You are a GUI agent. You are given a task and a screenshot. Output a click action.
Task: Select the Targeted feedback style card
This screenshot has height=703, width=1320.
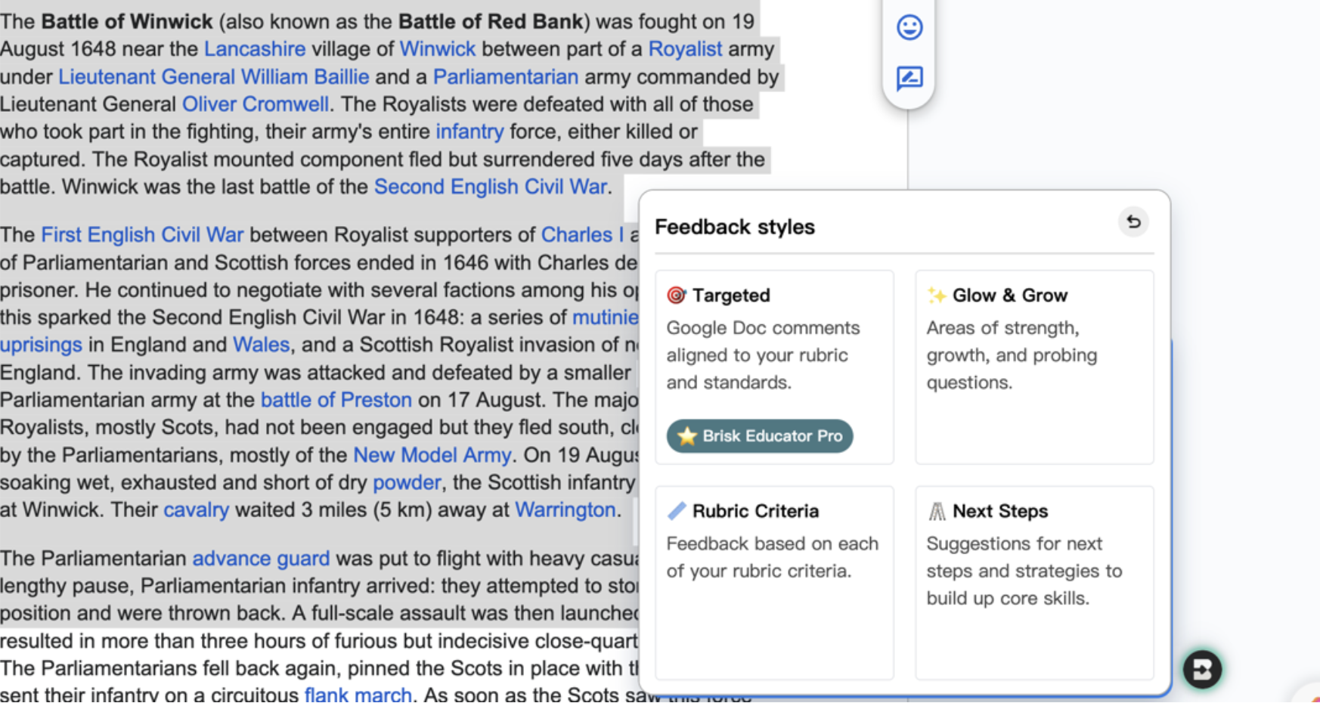click(x=775, y=367)
